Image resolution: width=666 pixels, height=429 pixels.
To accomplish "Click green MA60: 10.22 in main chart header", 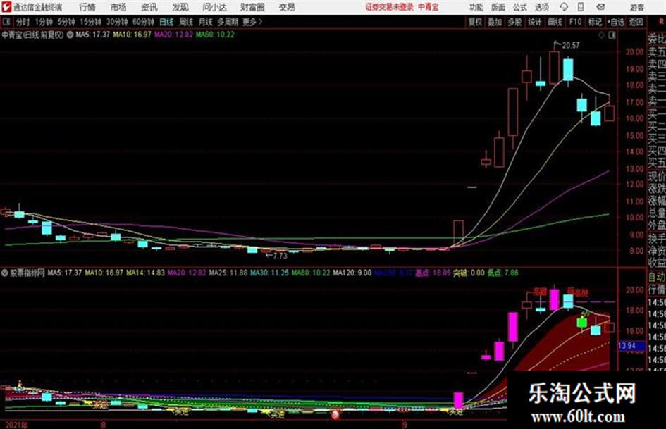I will [215, 35].
